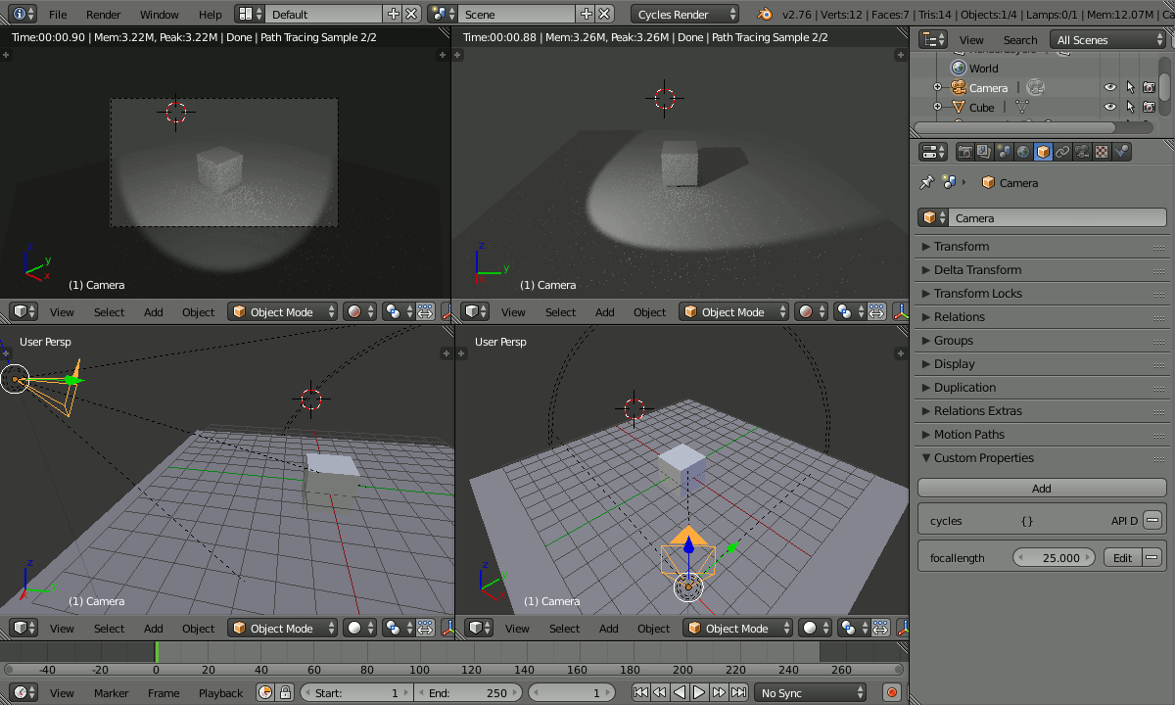
Task: Select the Render properties tab icon
Action: coord(965,152)
